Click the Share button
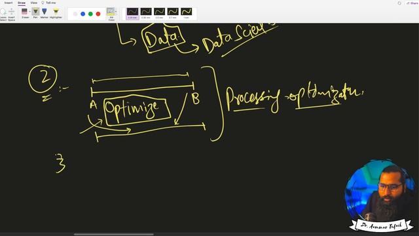 [x=412, y=3]
